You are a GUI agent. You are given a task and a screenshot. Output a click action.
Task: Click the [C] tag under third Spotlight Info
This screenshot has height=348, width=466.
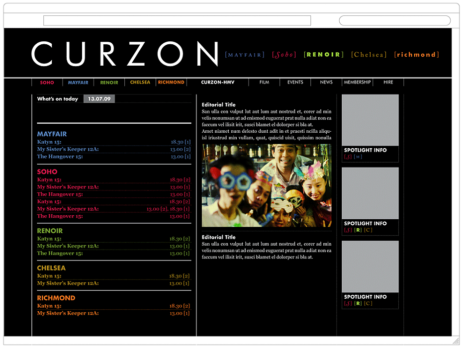[368, 303]
